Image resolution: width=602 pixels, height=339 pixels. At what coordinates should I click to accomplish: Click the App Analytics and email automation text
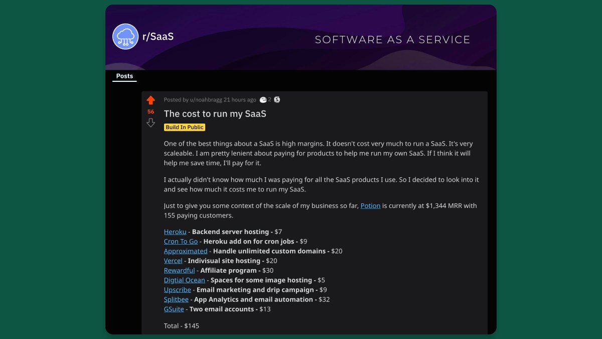[x=254, y=299]
